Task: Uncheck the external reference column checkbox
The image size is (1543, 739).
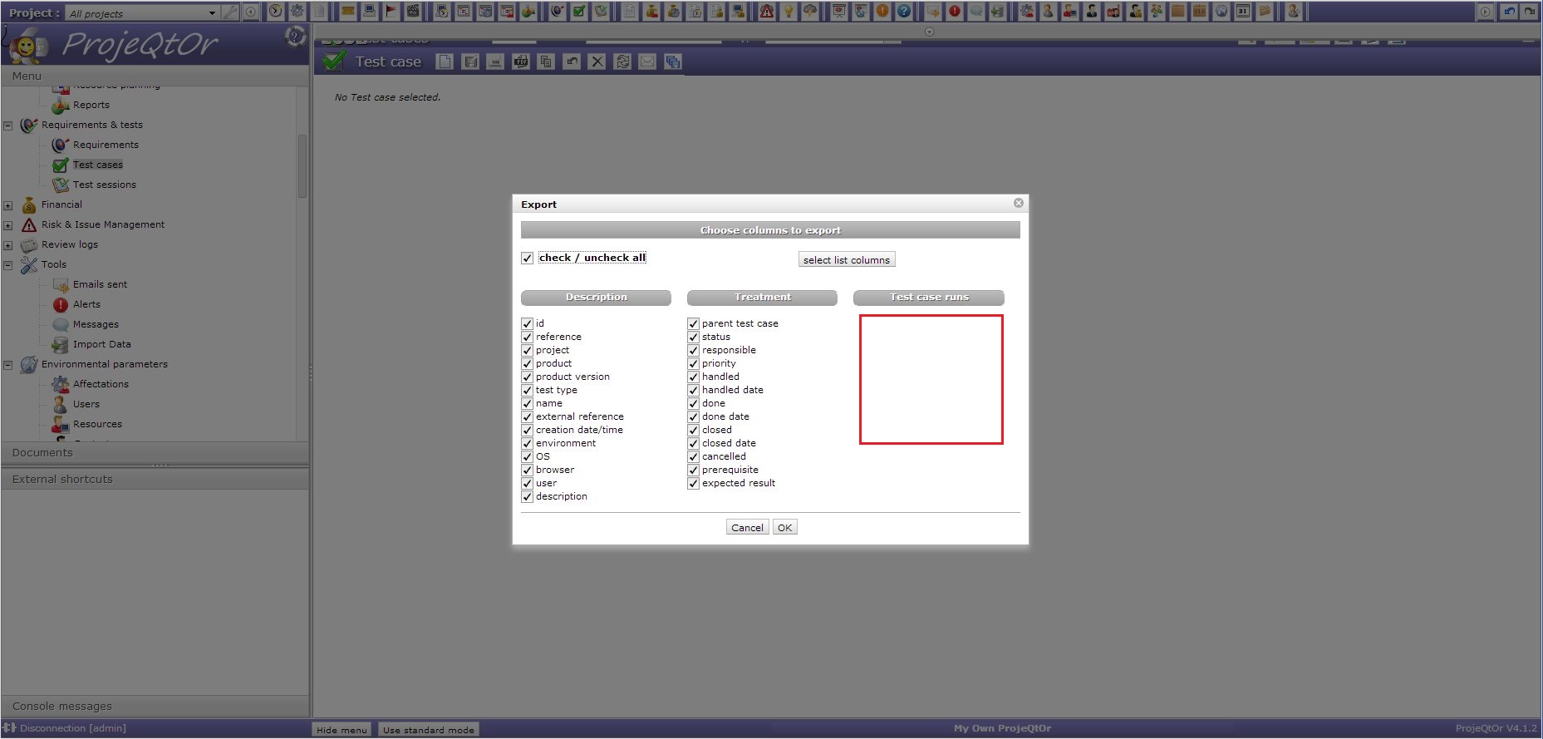Action: [527, 417]
